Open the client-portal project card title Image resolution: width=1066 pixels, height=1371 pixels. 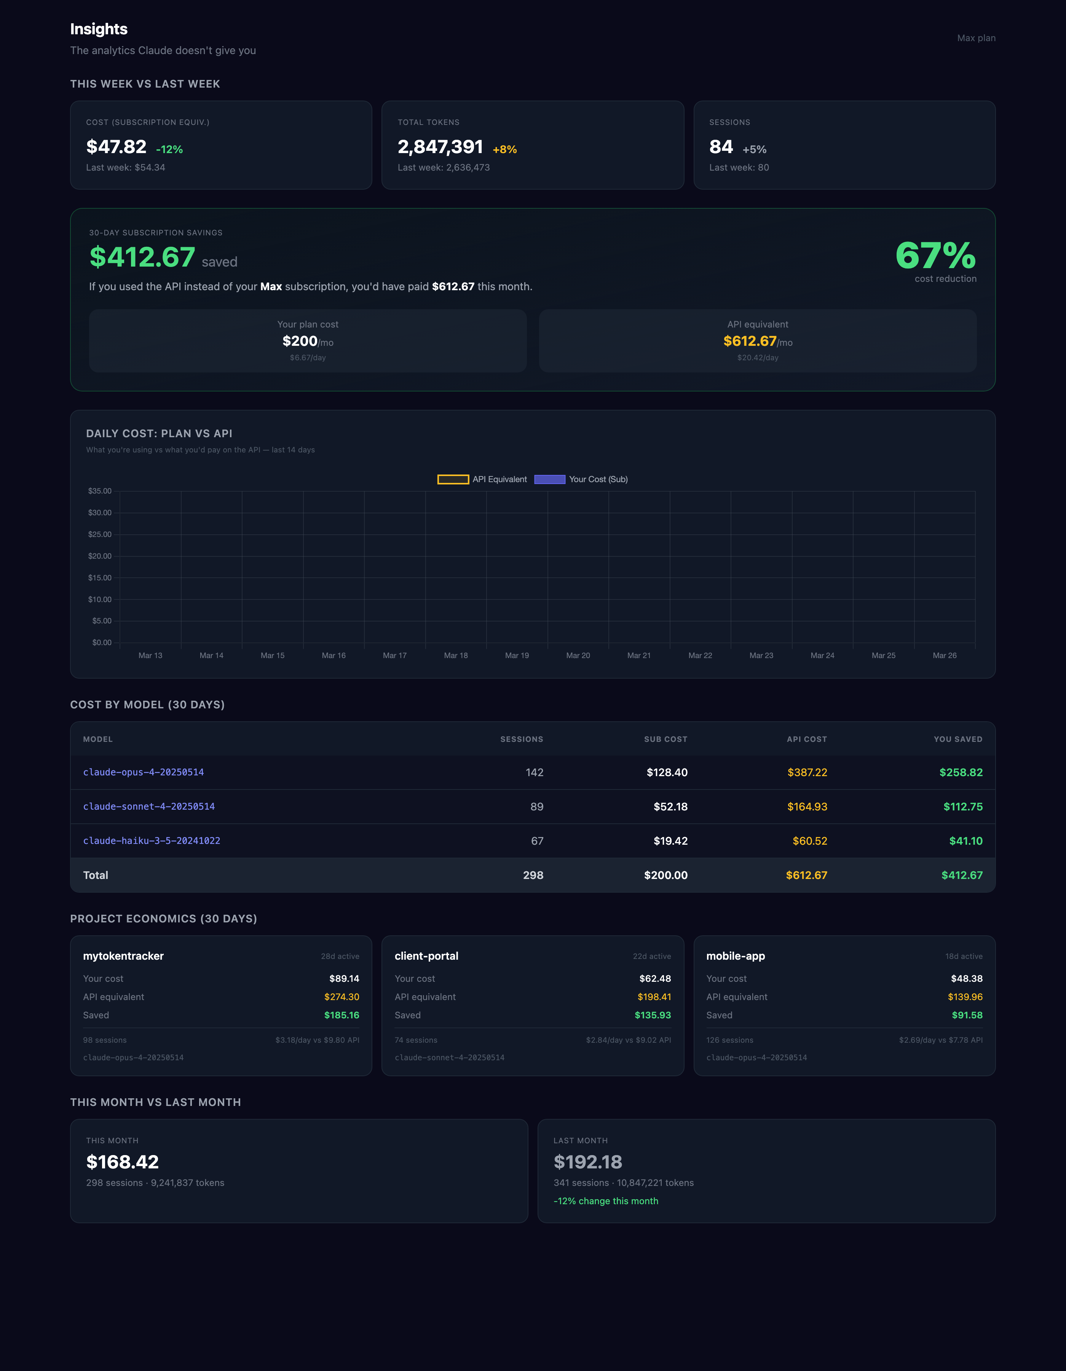pos(426,956)
